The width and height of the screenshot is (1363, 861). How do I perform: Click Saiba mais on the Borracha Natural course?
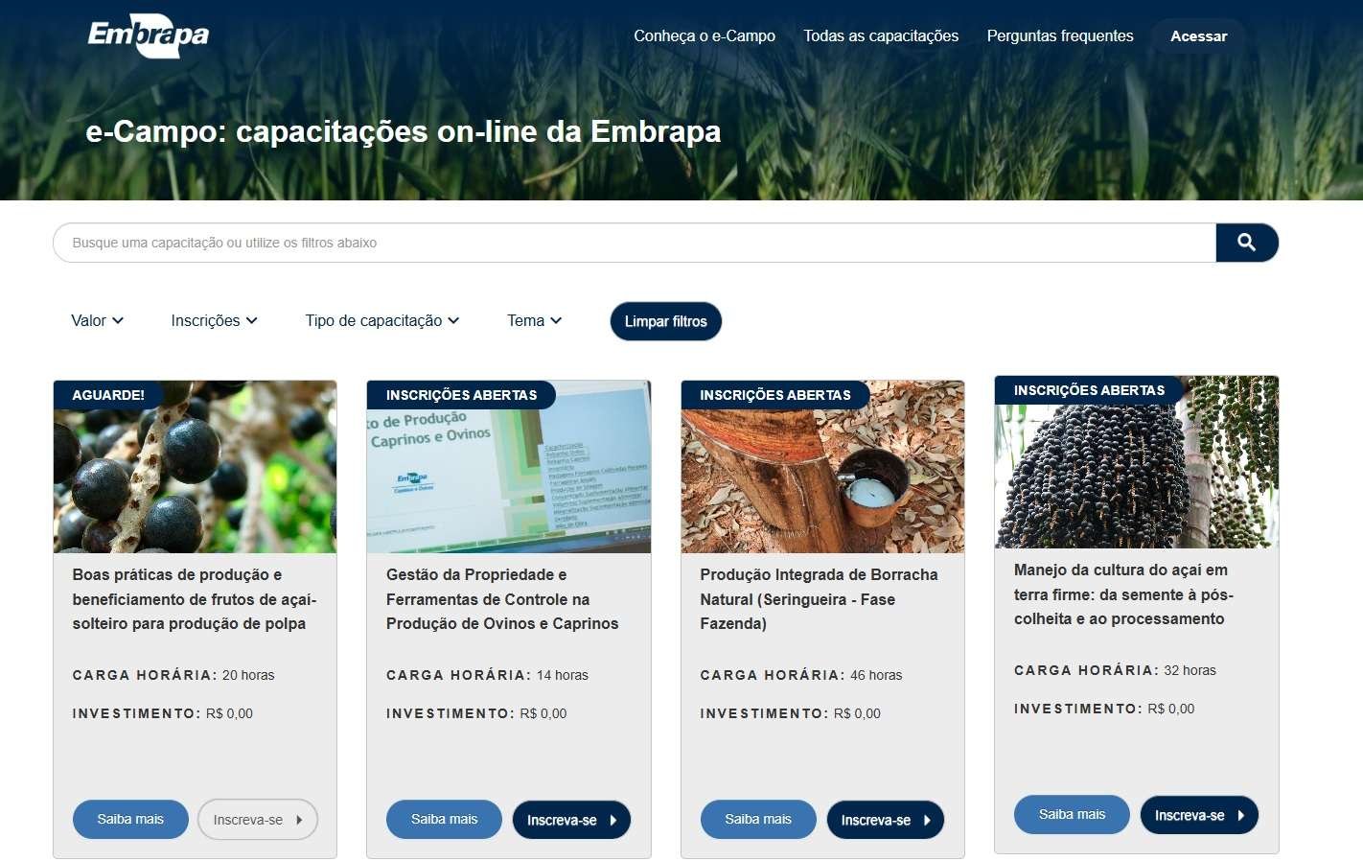[758, 819]
